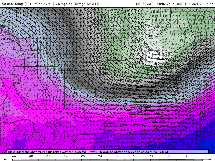Click the 5850 height contour label
Image resolution: width=215 pixels, height=161 pixels.
[x=163, y=137]
